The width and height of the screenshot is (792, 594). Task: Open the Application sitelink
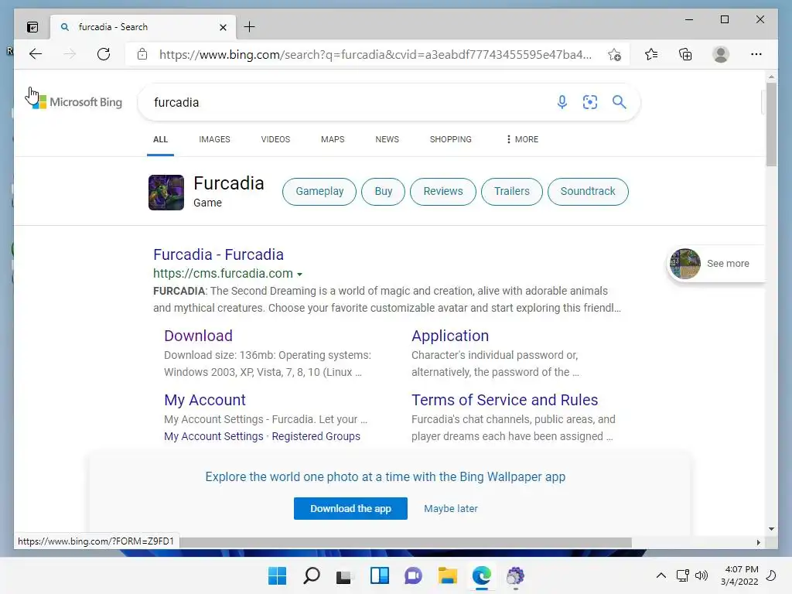click(x=450, y=336)
